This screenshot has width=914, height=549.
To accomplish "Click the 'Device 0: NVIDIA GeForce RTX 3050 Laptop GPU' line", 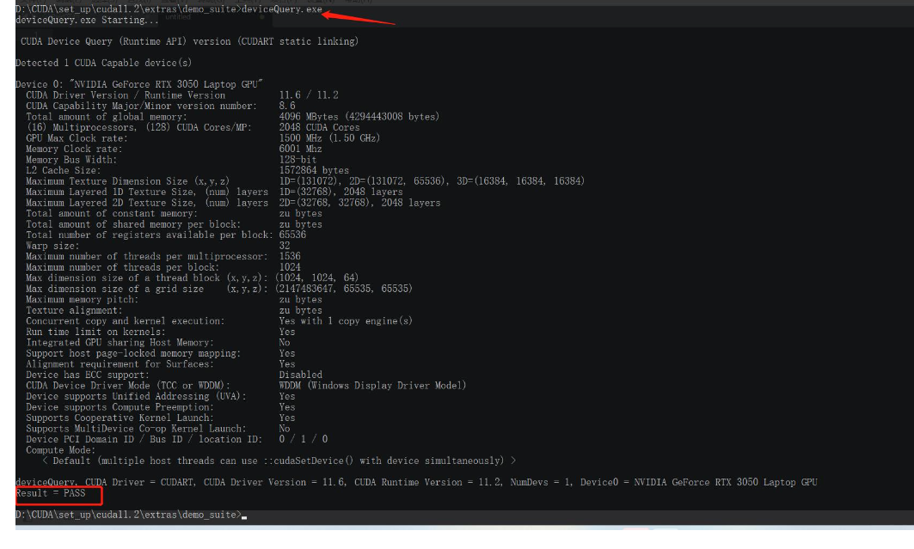I will [139, 84].
